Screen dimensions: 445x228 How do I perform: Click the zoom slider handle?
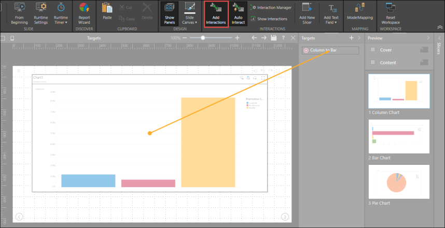(203, 38)
